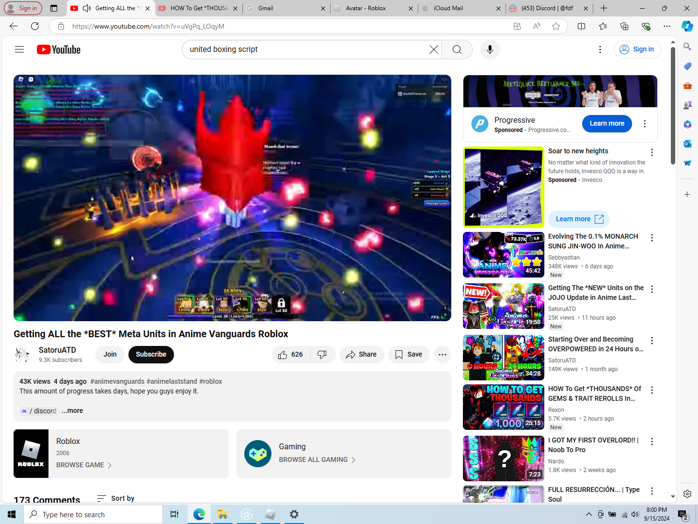
Task: Add page to favorites star
Action: [x=556, y=26]
